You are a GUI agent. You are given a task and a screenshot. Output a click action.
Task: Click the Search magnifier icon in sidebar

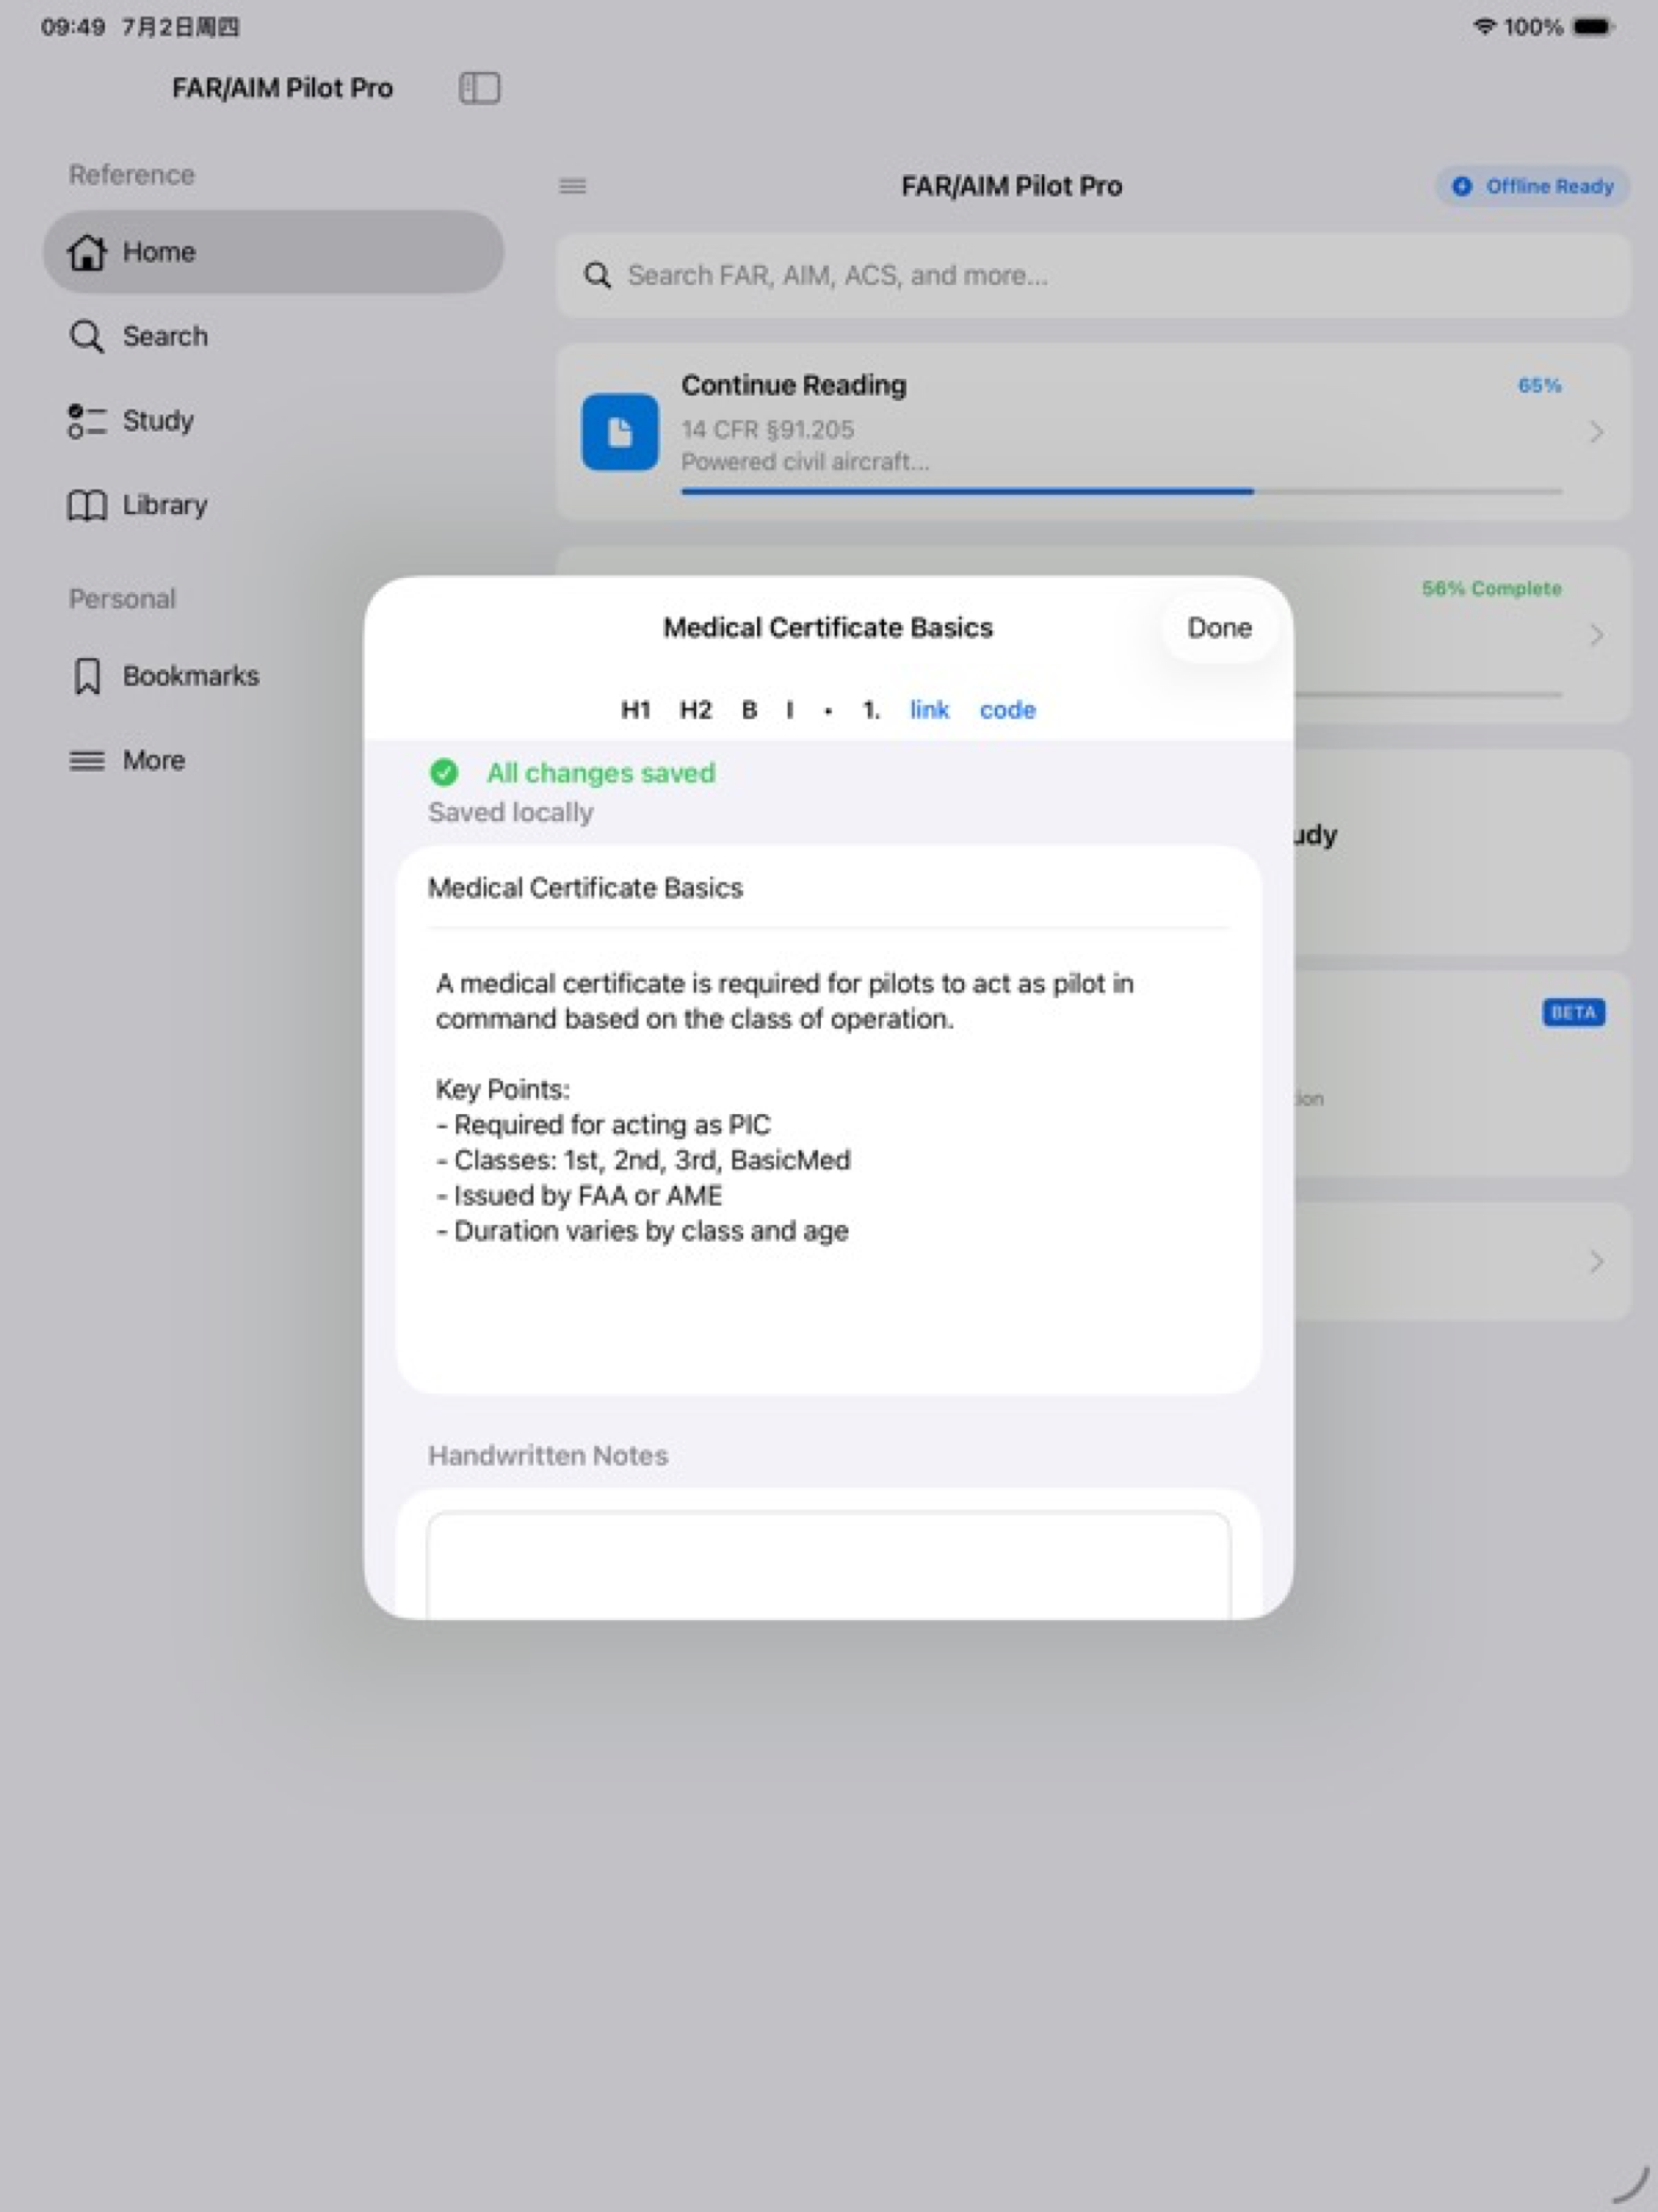[x=87, y=336]
